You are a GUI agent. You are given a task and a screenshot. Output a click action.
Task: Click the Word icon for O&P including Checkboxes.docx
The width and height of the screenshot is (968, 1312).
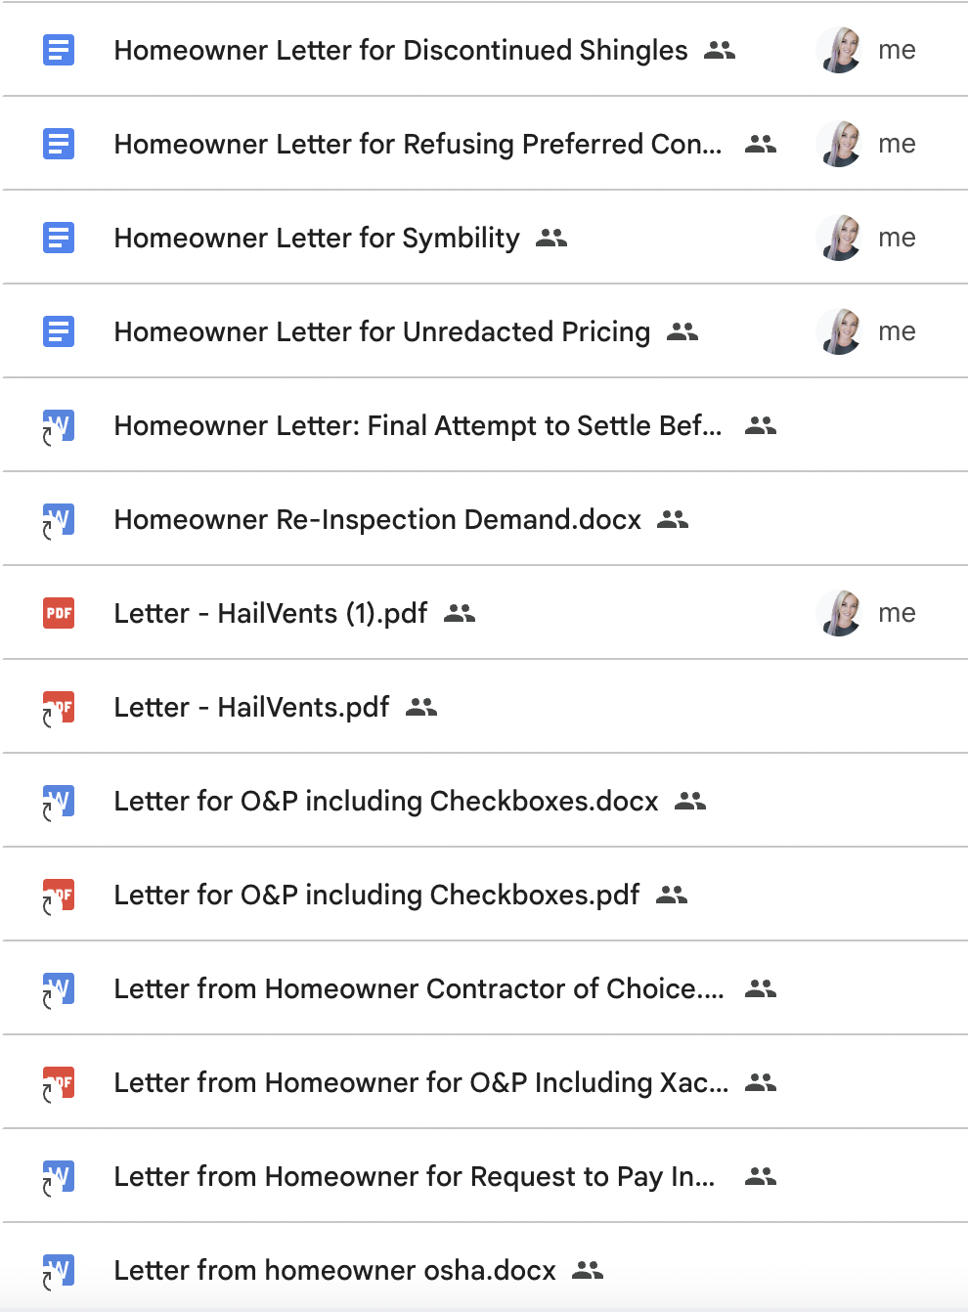click(x=59, y=801)
